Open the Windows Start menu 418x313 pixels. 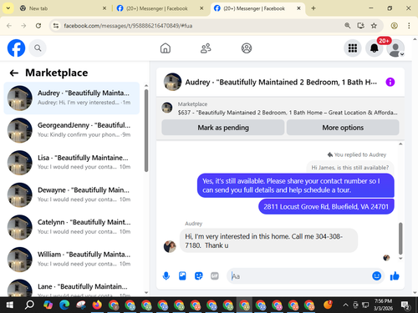pos(10,305)
